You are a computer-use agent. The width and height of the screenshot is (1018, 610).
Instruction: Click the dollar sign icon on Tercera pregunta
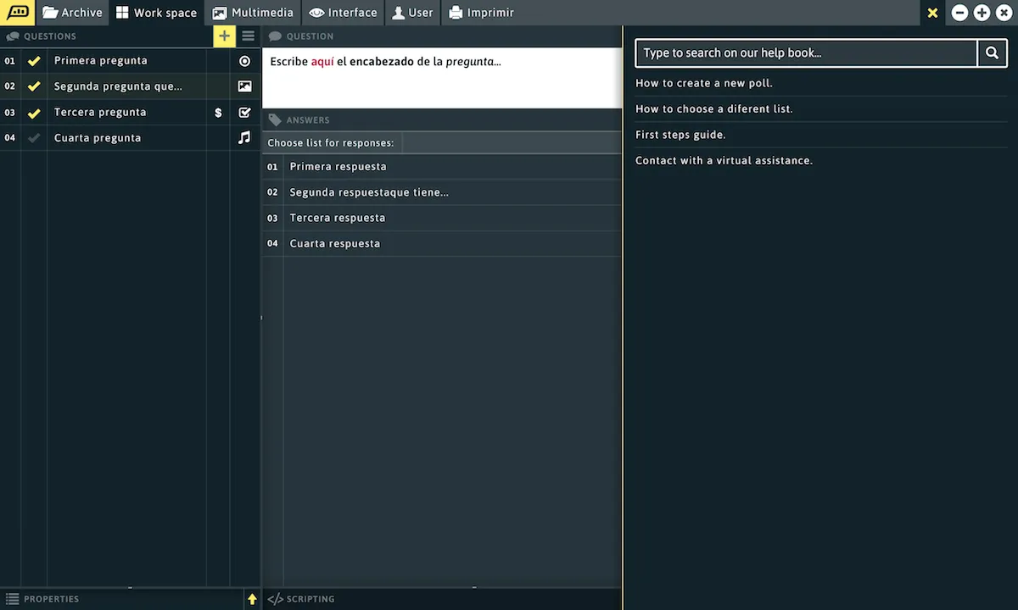(x=218, y=113)
